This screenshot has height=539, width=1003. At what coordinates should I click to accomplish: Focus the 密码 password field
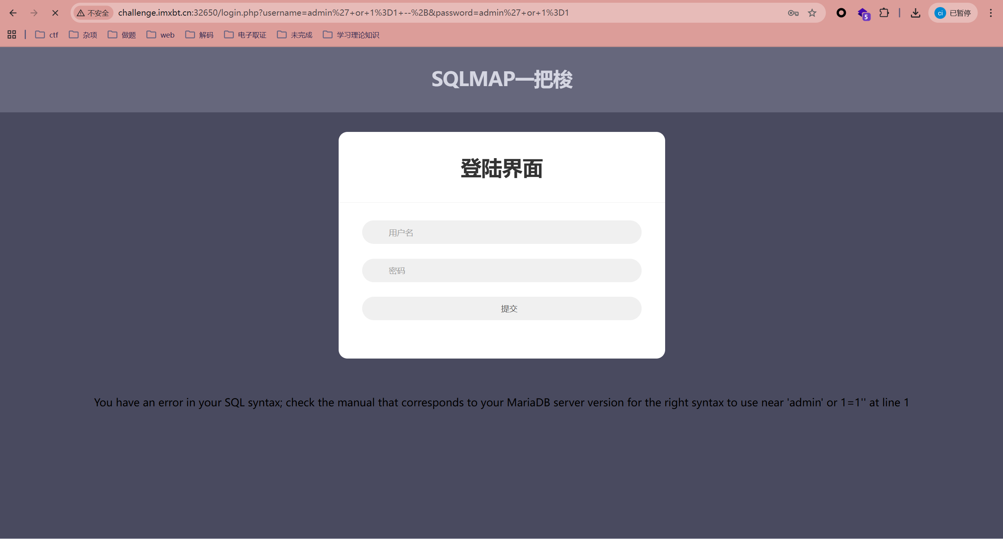tap(501, 270)
